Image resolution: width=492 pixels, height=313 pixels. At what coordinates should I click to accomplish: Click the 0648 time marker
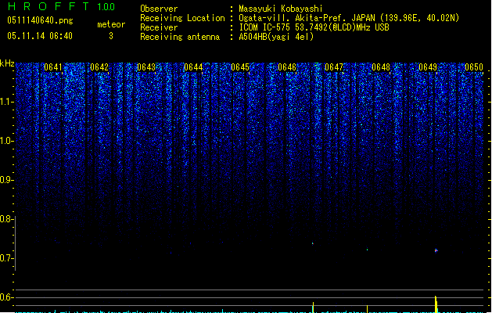pos(381,67)
